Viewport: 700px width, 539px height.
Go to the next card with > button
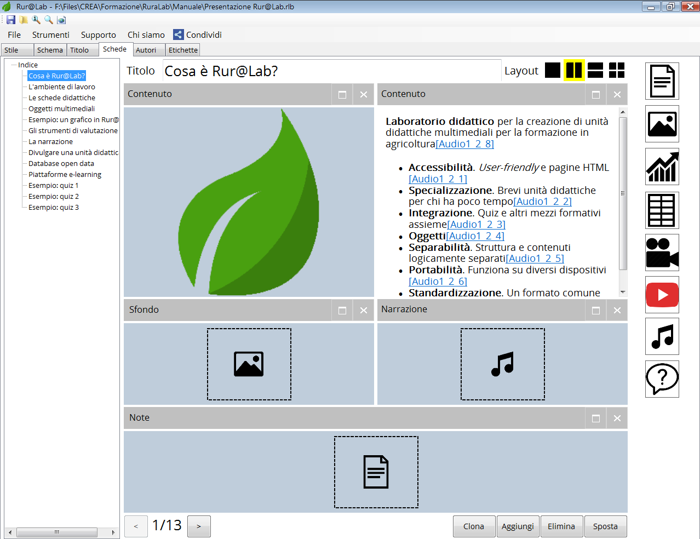199,526
